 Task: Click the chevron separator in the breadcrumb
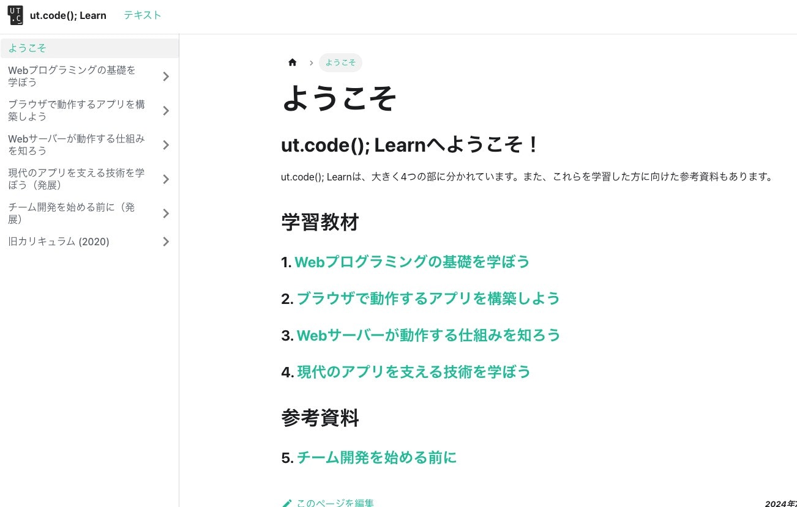[312, 62]
